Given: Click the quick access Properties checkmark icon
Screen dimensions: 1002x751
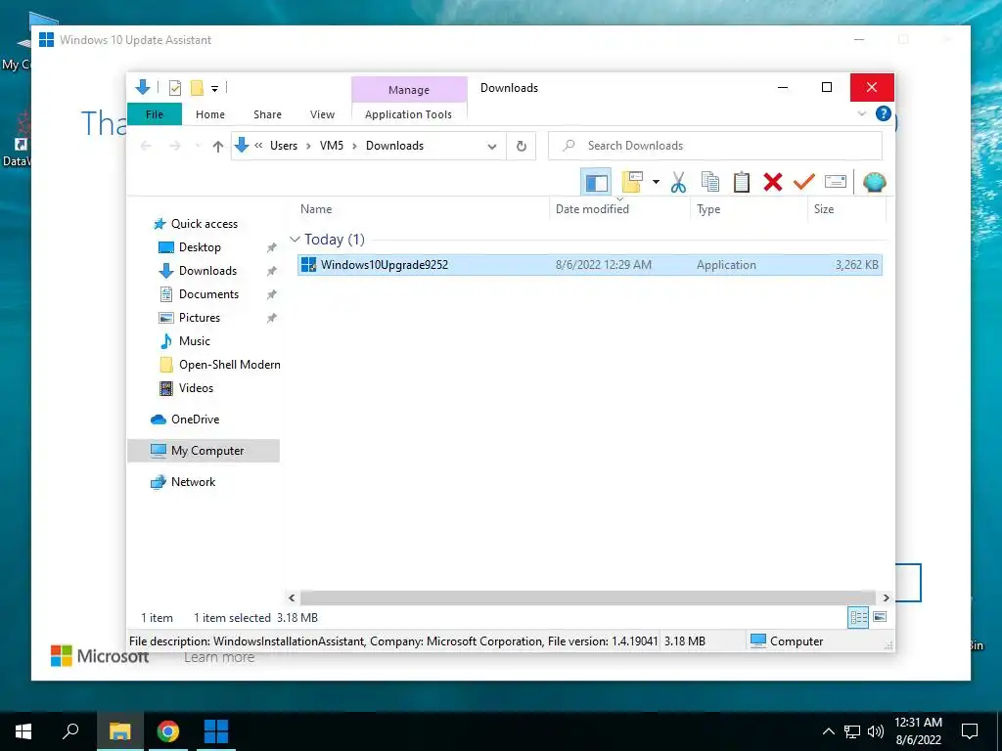Looking at the screenshot, I should 174,88.
